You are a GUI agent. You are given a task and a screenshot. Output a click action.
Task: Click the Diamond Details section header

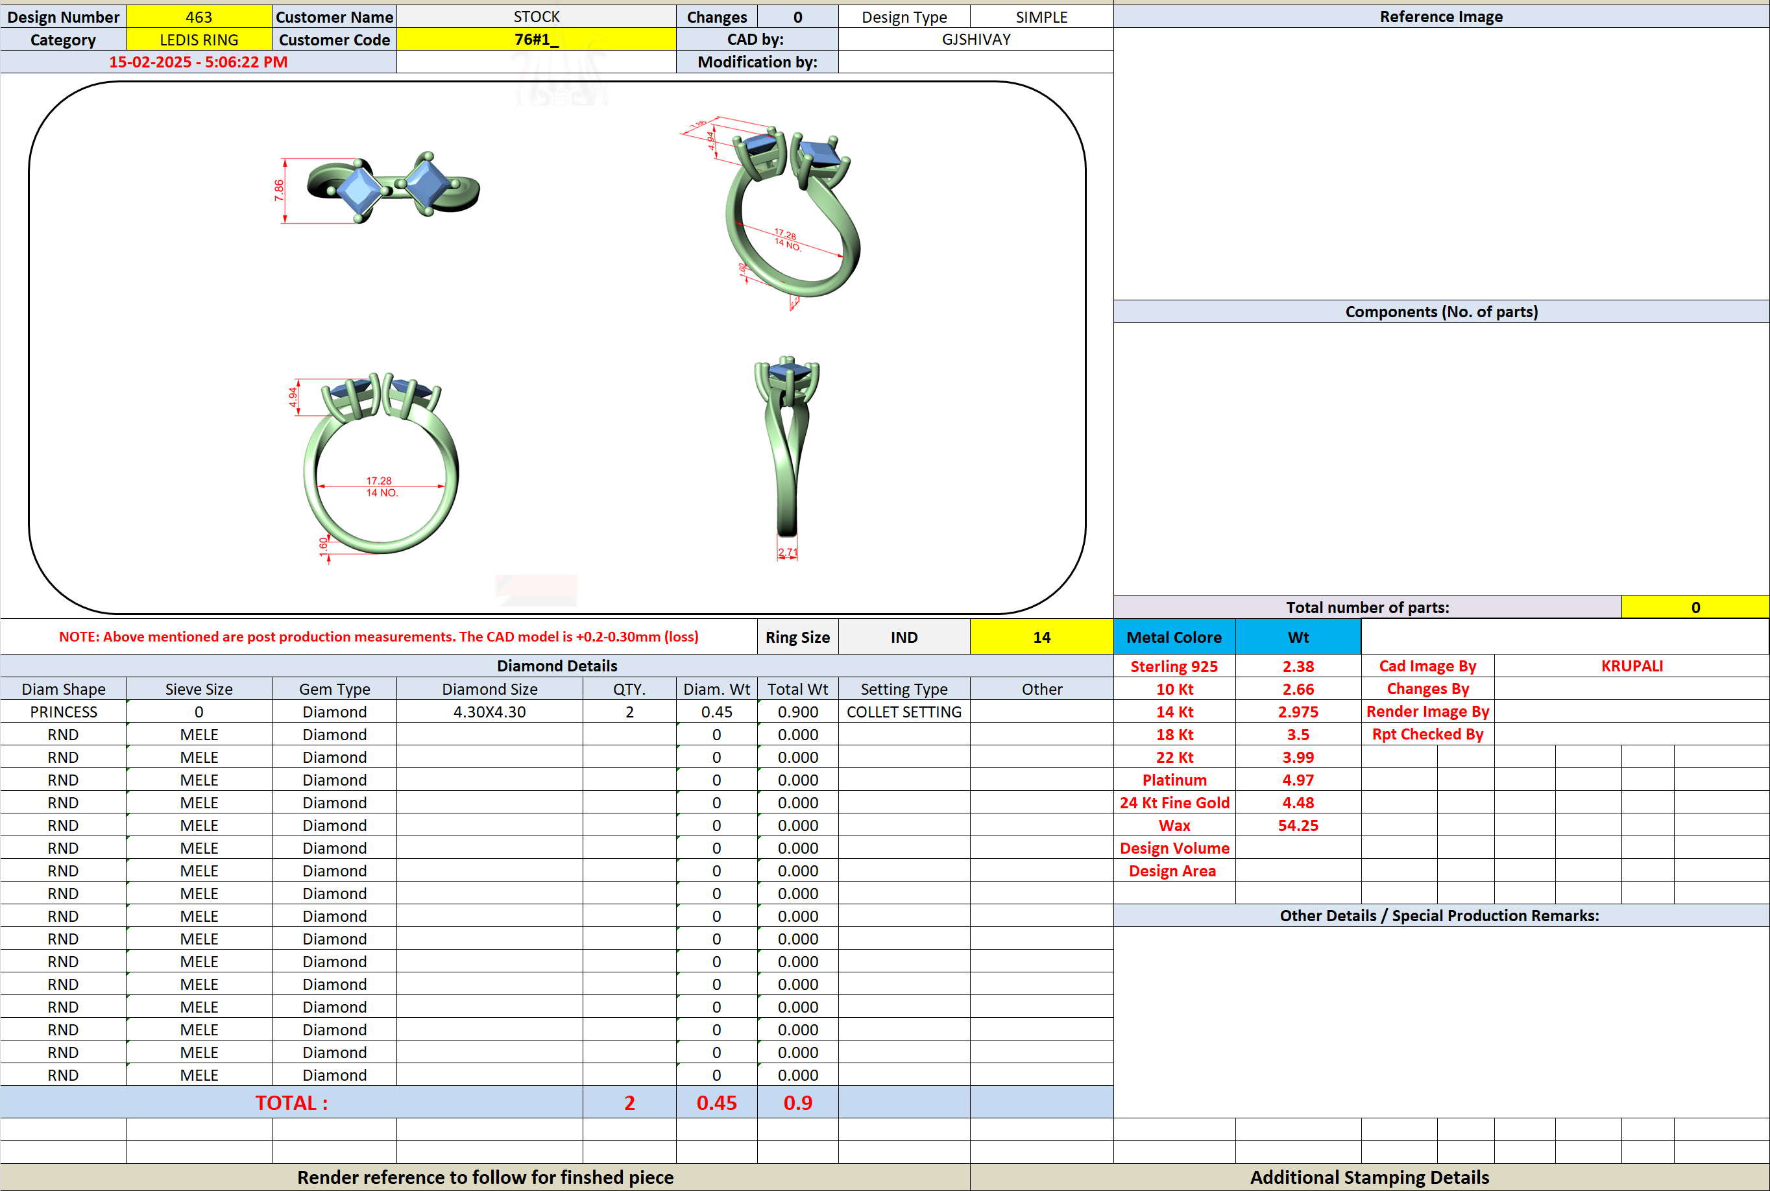pyautogui.click(x=557, y=666)
